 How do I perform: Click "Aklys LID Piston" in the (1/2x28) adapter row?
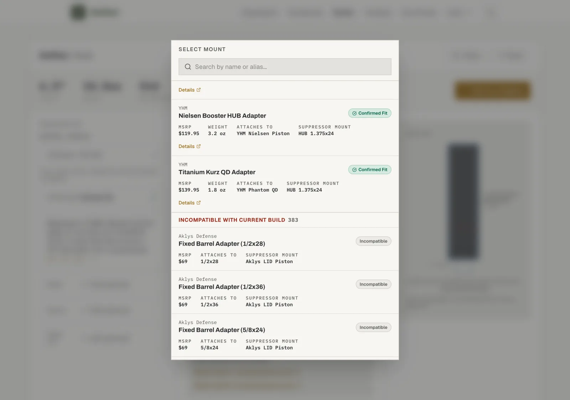click(269, 262)
